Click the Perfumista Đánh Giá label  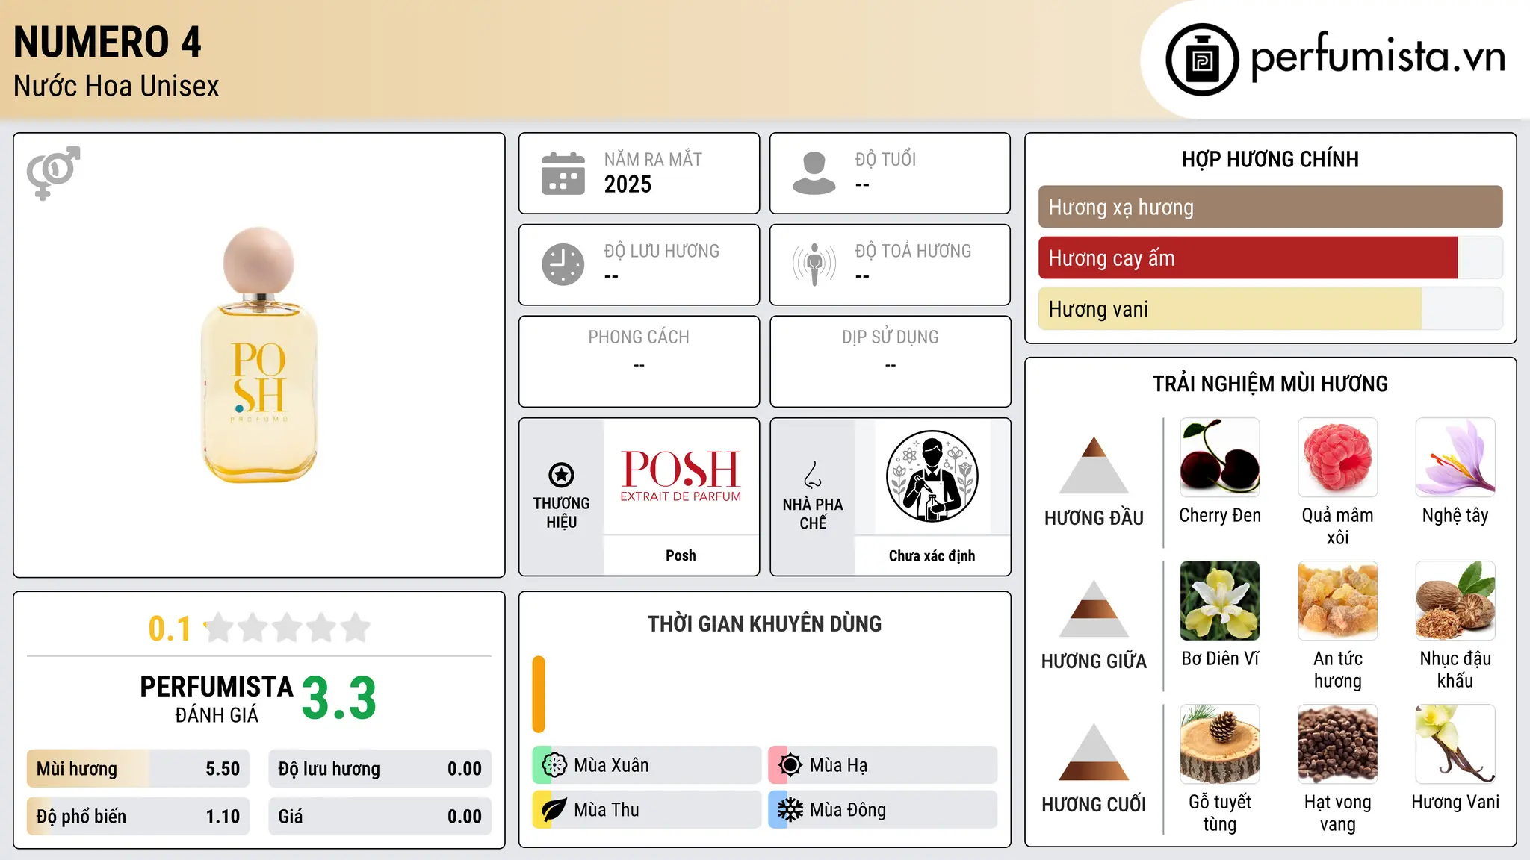click(217, 699)
